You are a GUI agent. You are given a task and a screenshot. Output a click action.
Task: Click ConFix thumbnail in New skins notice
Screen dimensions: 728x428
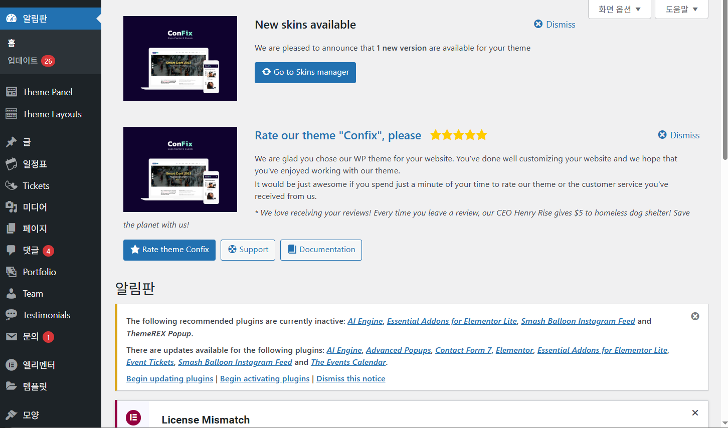point(180,59)
